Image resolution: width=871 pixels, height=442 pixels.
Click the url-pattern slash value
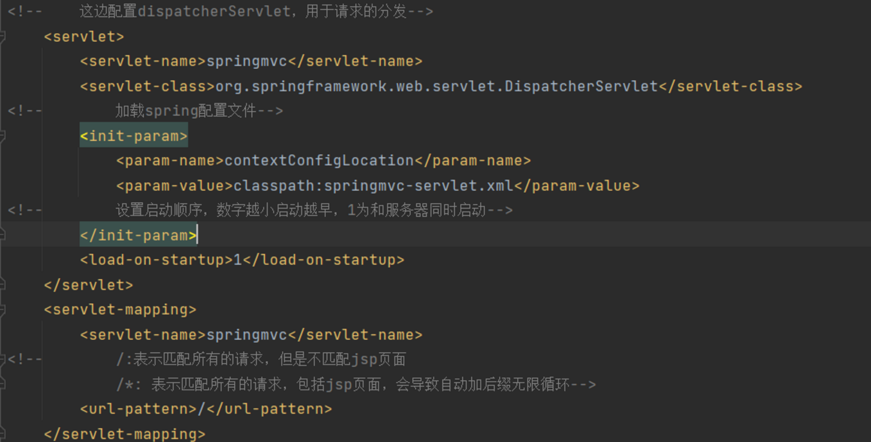point(202,409)
